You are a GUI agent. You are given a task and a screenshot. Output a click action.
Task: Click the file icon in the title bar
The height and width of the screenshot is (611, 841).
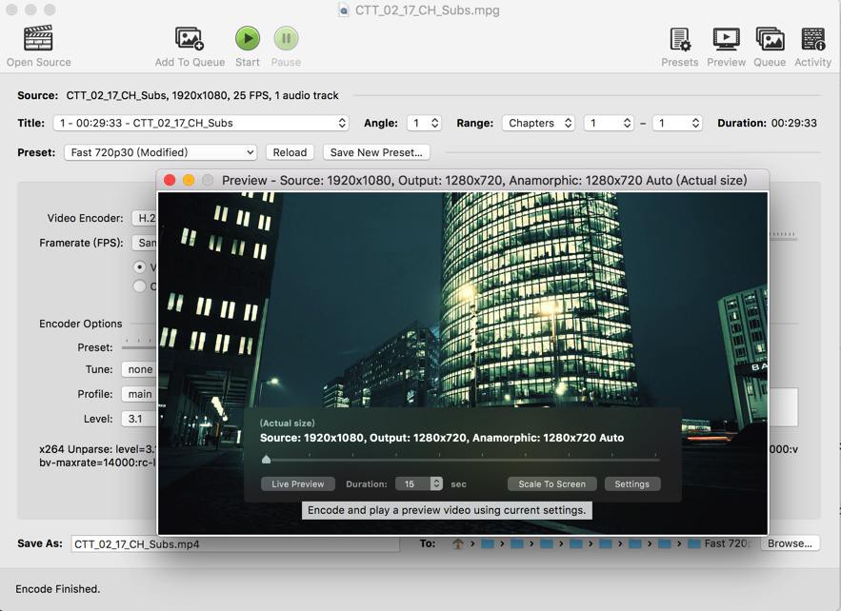pos(343,10)
